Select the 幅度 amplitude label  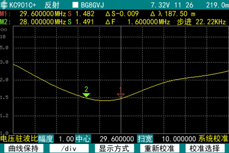(x=46, y=139)
